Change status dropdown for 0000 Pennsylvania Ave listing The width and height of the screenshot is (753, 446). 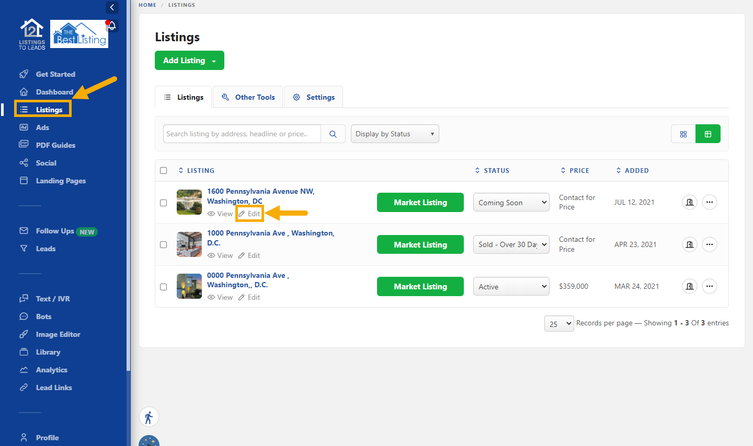pos(511,286)
